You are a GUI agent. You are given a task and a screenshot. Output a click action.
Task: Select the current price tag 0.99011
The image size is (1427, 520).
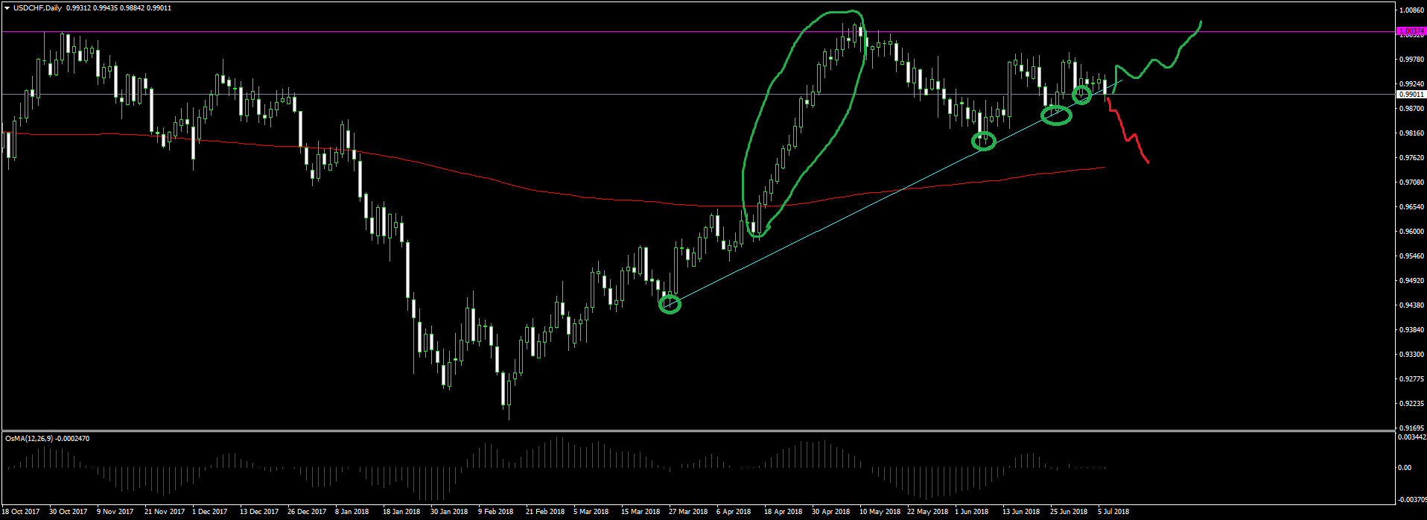1411,95
